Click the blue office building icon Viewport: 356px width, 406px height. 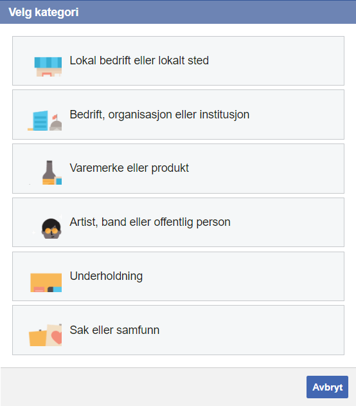point(40,120)
